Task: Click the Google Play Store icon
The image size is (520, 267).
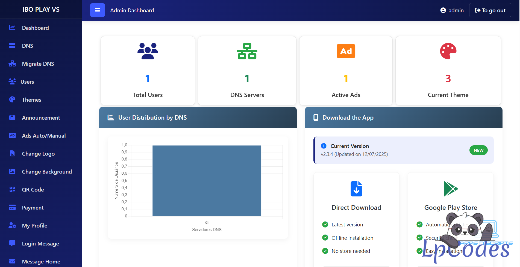Action: coord(450,189)
